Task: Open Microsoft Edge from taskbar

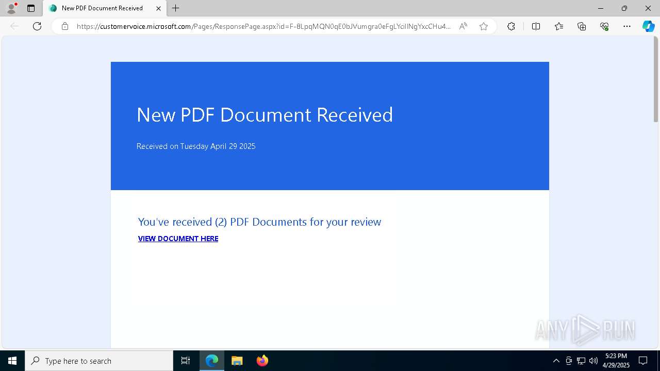Action: click(x=212, y=361)
